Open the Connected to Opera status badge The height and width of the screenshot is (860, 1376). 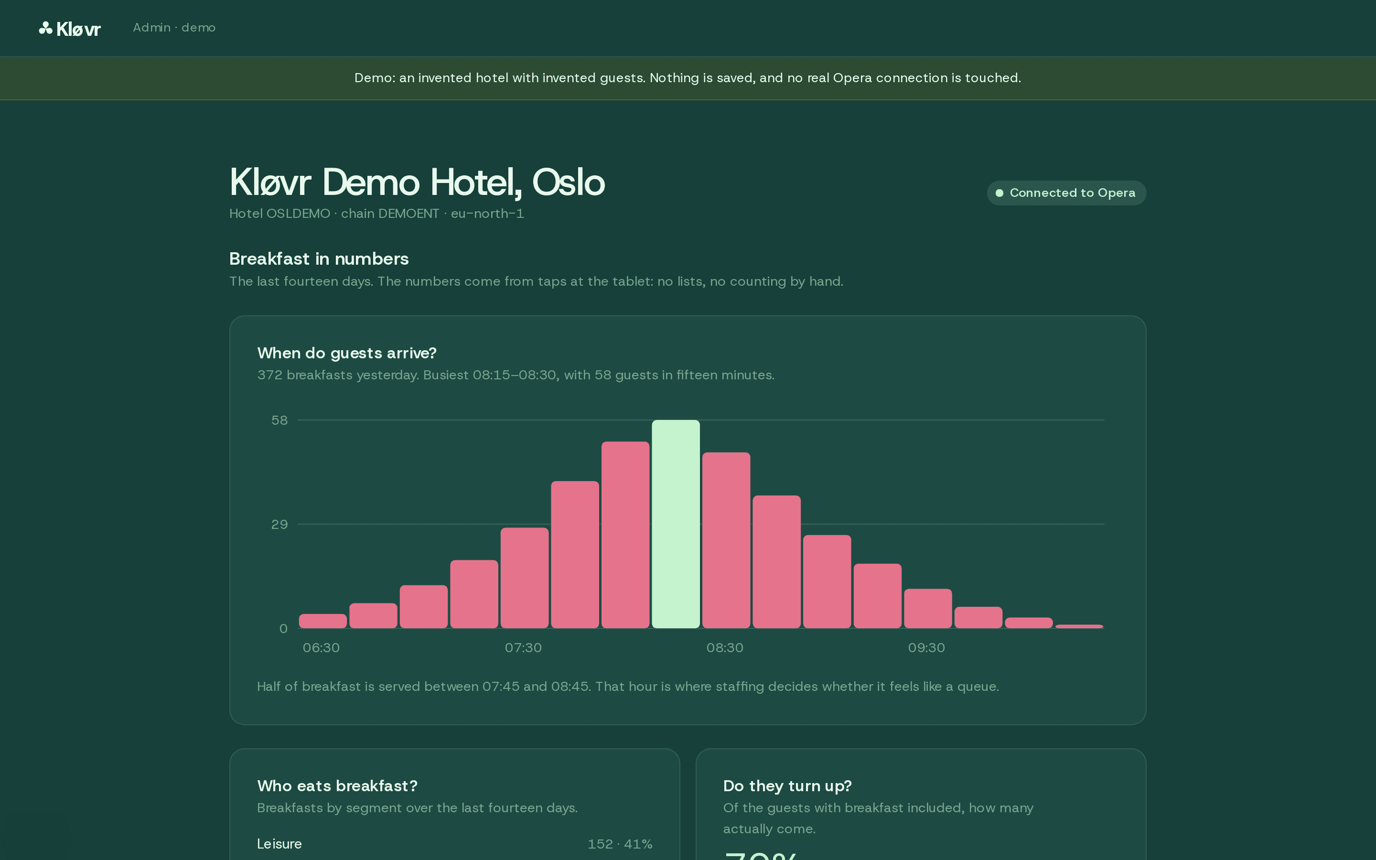pyautogui.click(x=1066, y=193)
